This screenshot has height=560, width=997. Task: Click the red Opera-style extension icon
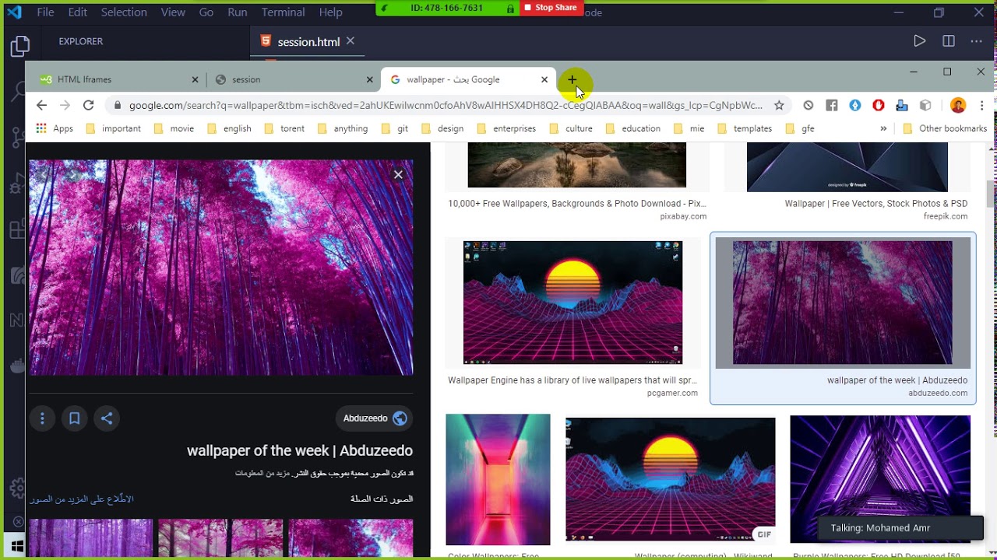click(879, 105)
